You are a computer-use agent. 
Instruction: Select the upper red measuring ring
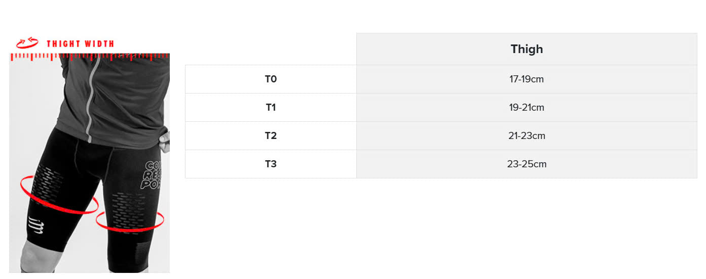click(59, 195)
